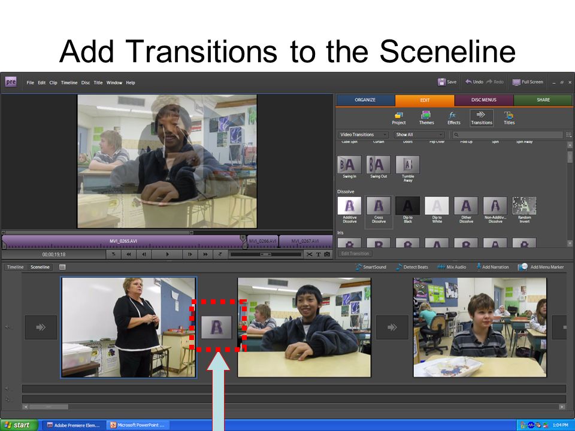Open the Disc menu
This screenshot has width=575, height=431.
(86, 83)
